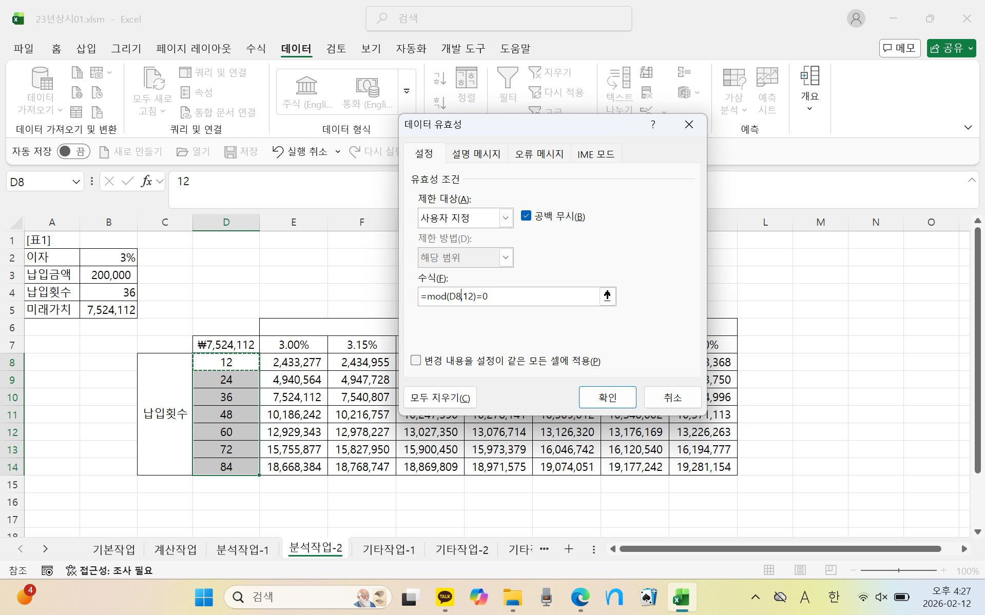Viewport: 985px width, 615px height.
Task: Open the Formulas (수식) ribbon tab
Action: (x=256, y=48)
